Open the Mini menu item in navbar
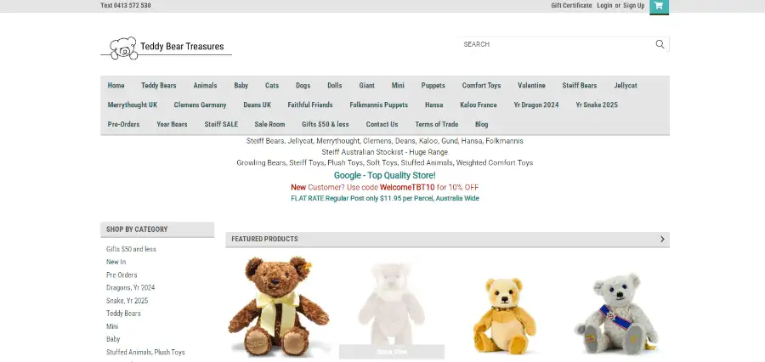Viewport: 765px width, 362px height. (398, 85)
